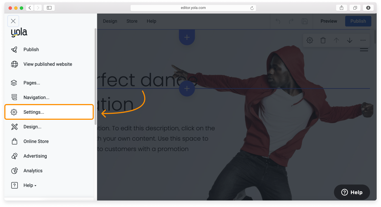381x207 pixels.
Task: Open more options ellipsis on block
Action: 363,40
